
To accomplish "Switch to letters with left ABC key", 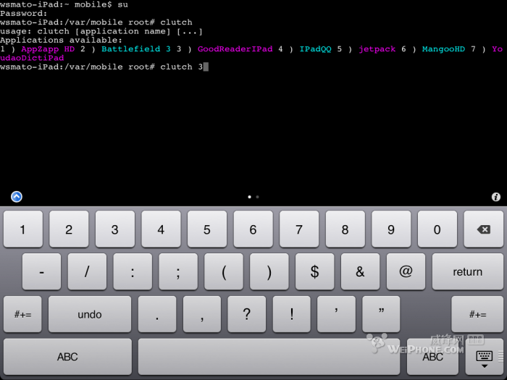I will coord(67,357).
